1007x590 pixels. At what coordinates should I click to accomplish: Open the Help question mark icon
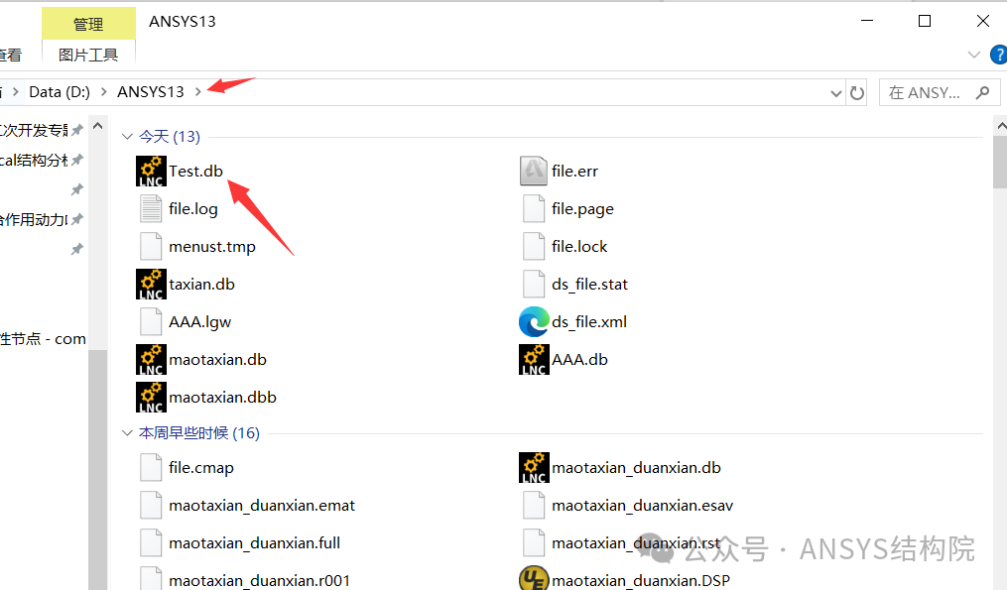click(x=999, y=55)
